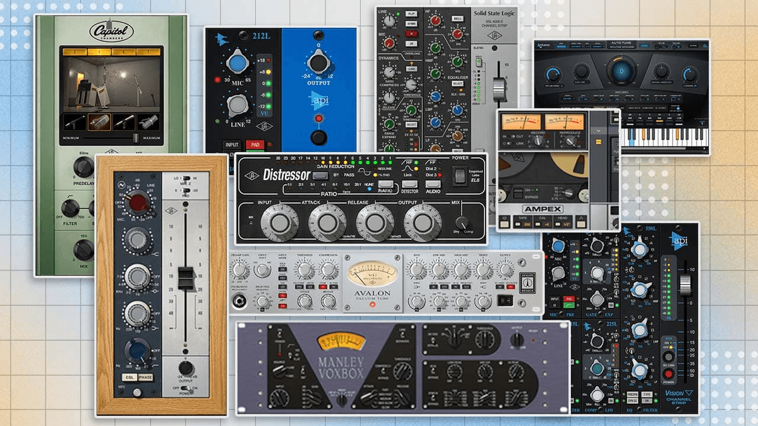
Task: Click the Empirical Labs EL8 badge
Action: 476,175
